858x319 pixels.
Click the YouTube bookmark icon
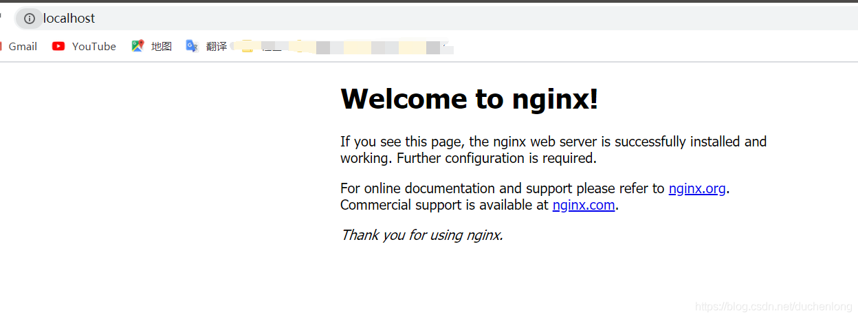click(58, 46)
